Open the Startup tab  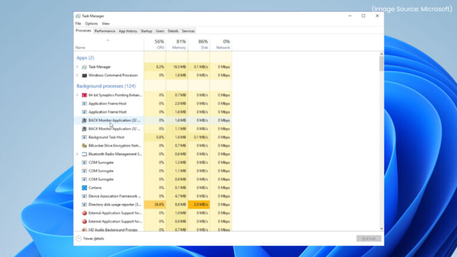[x=146, y=31]
